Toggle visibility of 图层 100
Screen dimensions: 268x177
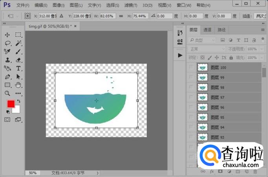[x=191, y=67]
